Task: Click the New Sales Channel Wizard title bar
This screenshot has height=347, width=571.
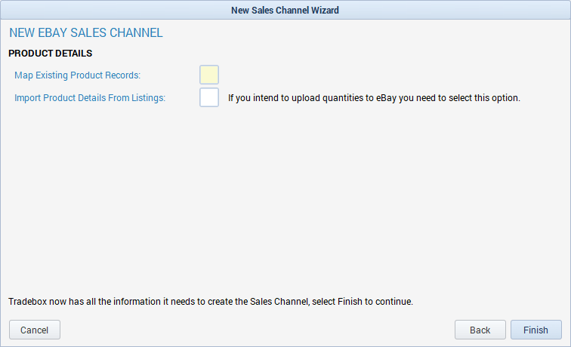Action: click(x=285, y=10)
